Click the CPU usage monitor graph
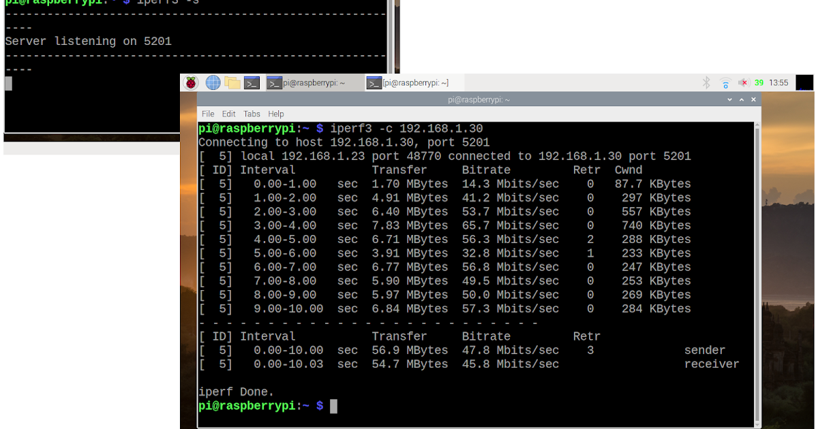Viewport: 818px width, 429px height. click(804, 82)
